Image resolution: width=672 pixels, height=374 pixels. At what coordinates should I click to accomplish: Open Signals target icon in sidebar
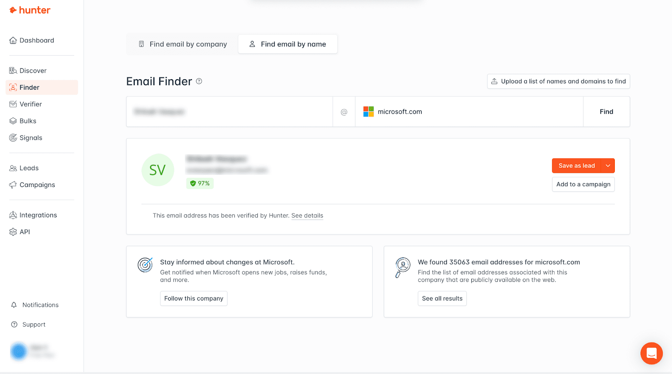point(13,138)
